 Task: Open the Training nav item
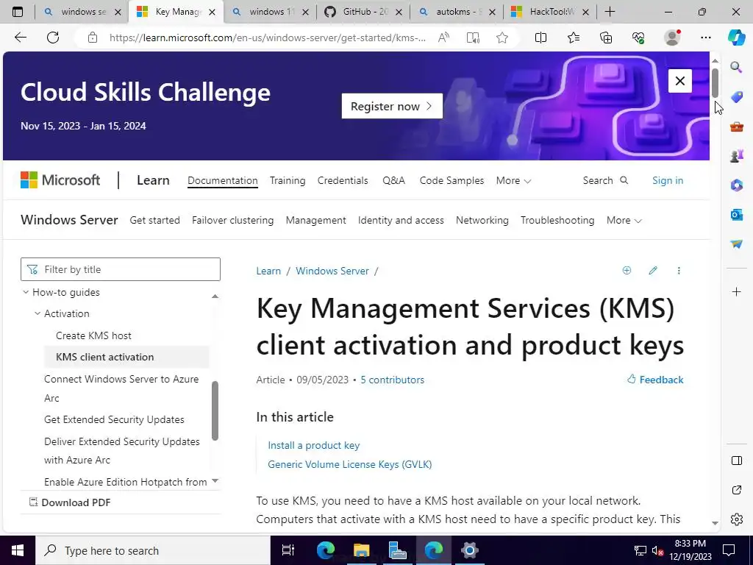pos(288,181)
